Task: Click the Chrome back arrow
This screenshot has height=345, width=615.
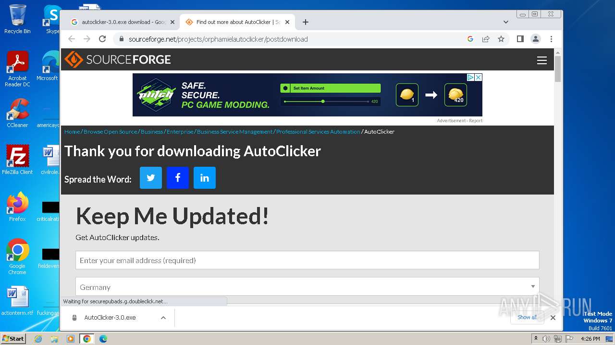Action: tap(72, 39)
